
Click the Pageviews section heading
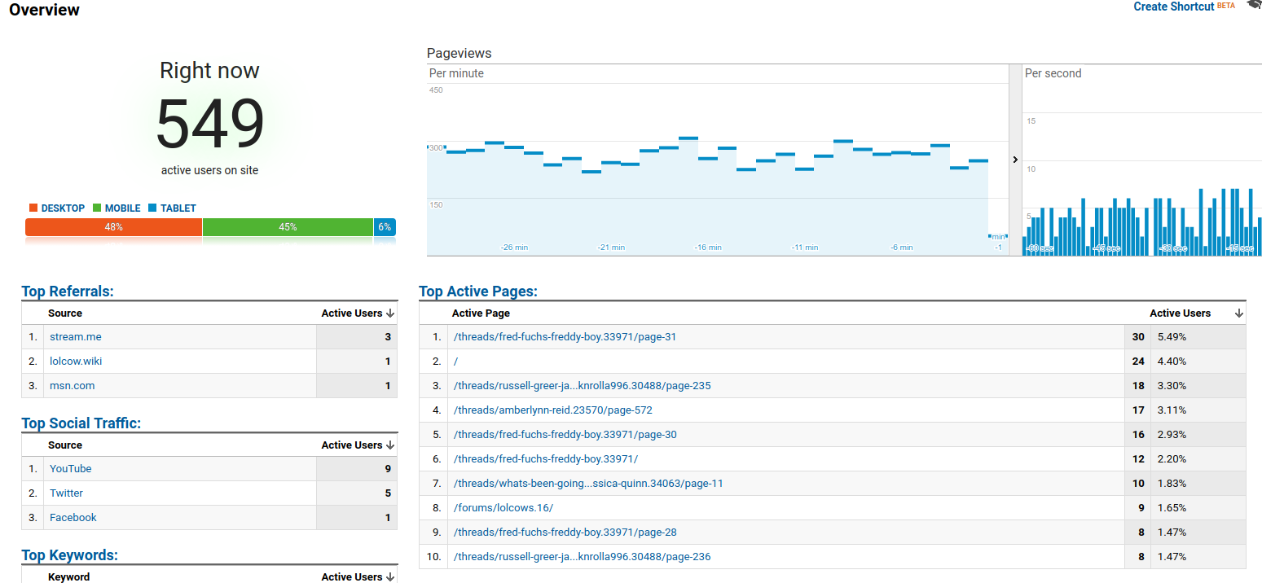(460, 54)
